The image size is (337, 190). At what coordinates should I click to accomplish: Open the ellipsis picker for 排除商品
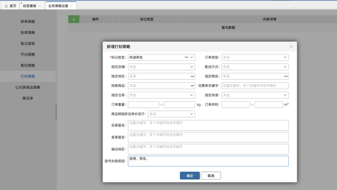pos(192,86)
